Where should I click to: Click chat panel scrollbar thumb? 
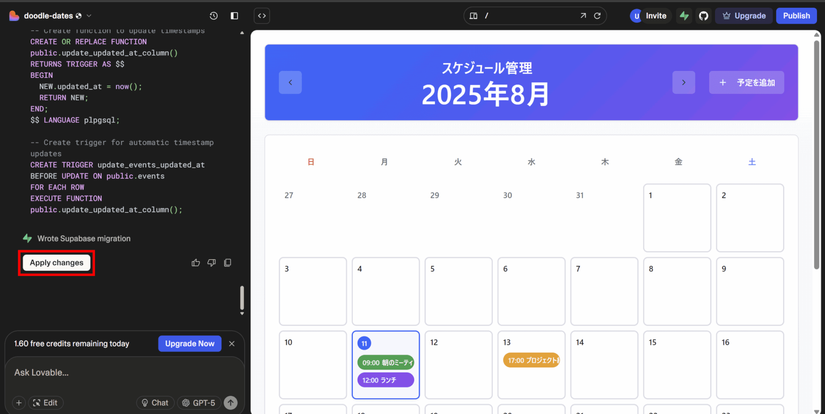pyautogui.click(x=242, y=297)
